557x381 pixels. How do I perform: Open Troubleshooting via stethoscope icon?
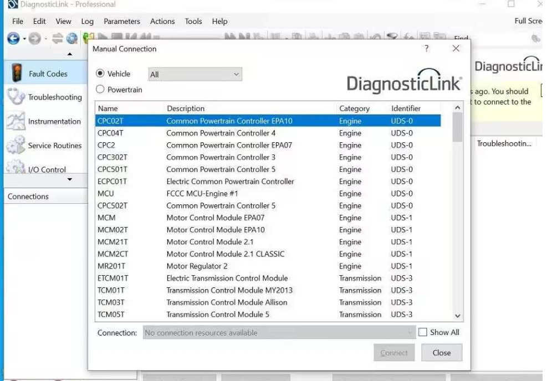point(16,97)
